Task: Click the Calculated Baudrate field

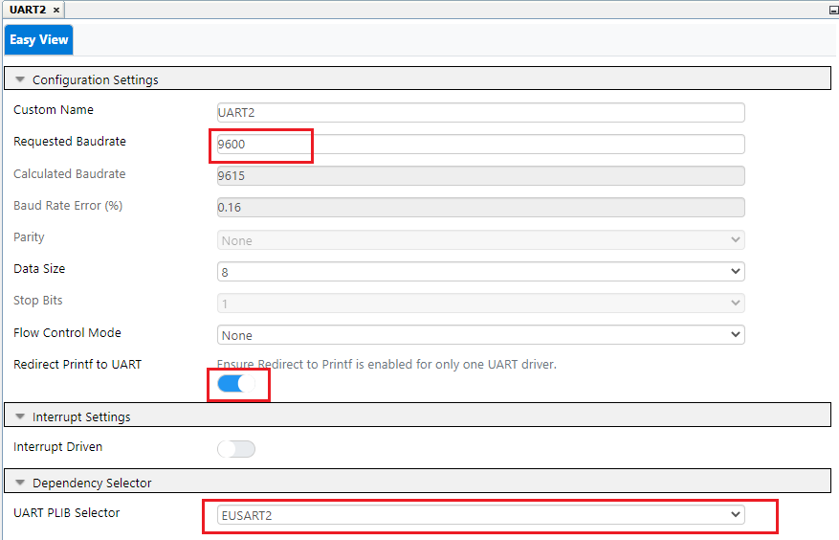Action: (480, 176)
